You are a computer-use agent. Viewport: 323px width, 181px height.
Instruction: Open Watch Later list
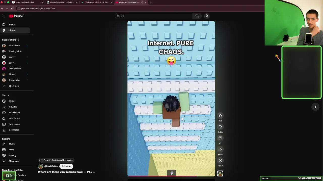point(15,113)
